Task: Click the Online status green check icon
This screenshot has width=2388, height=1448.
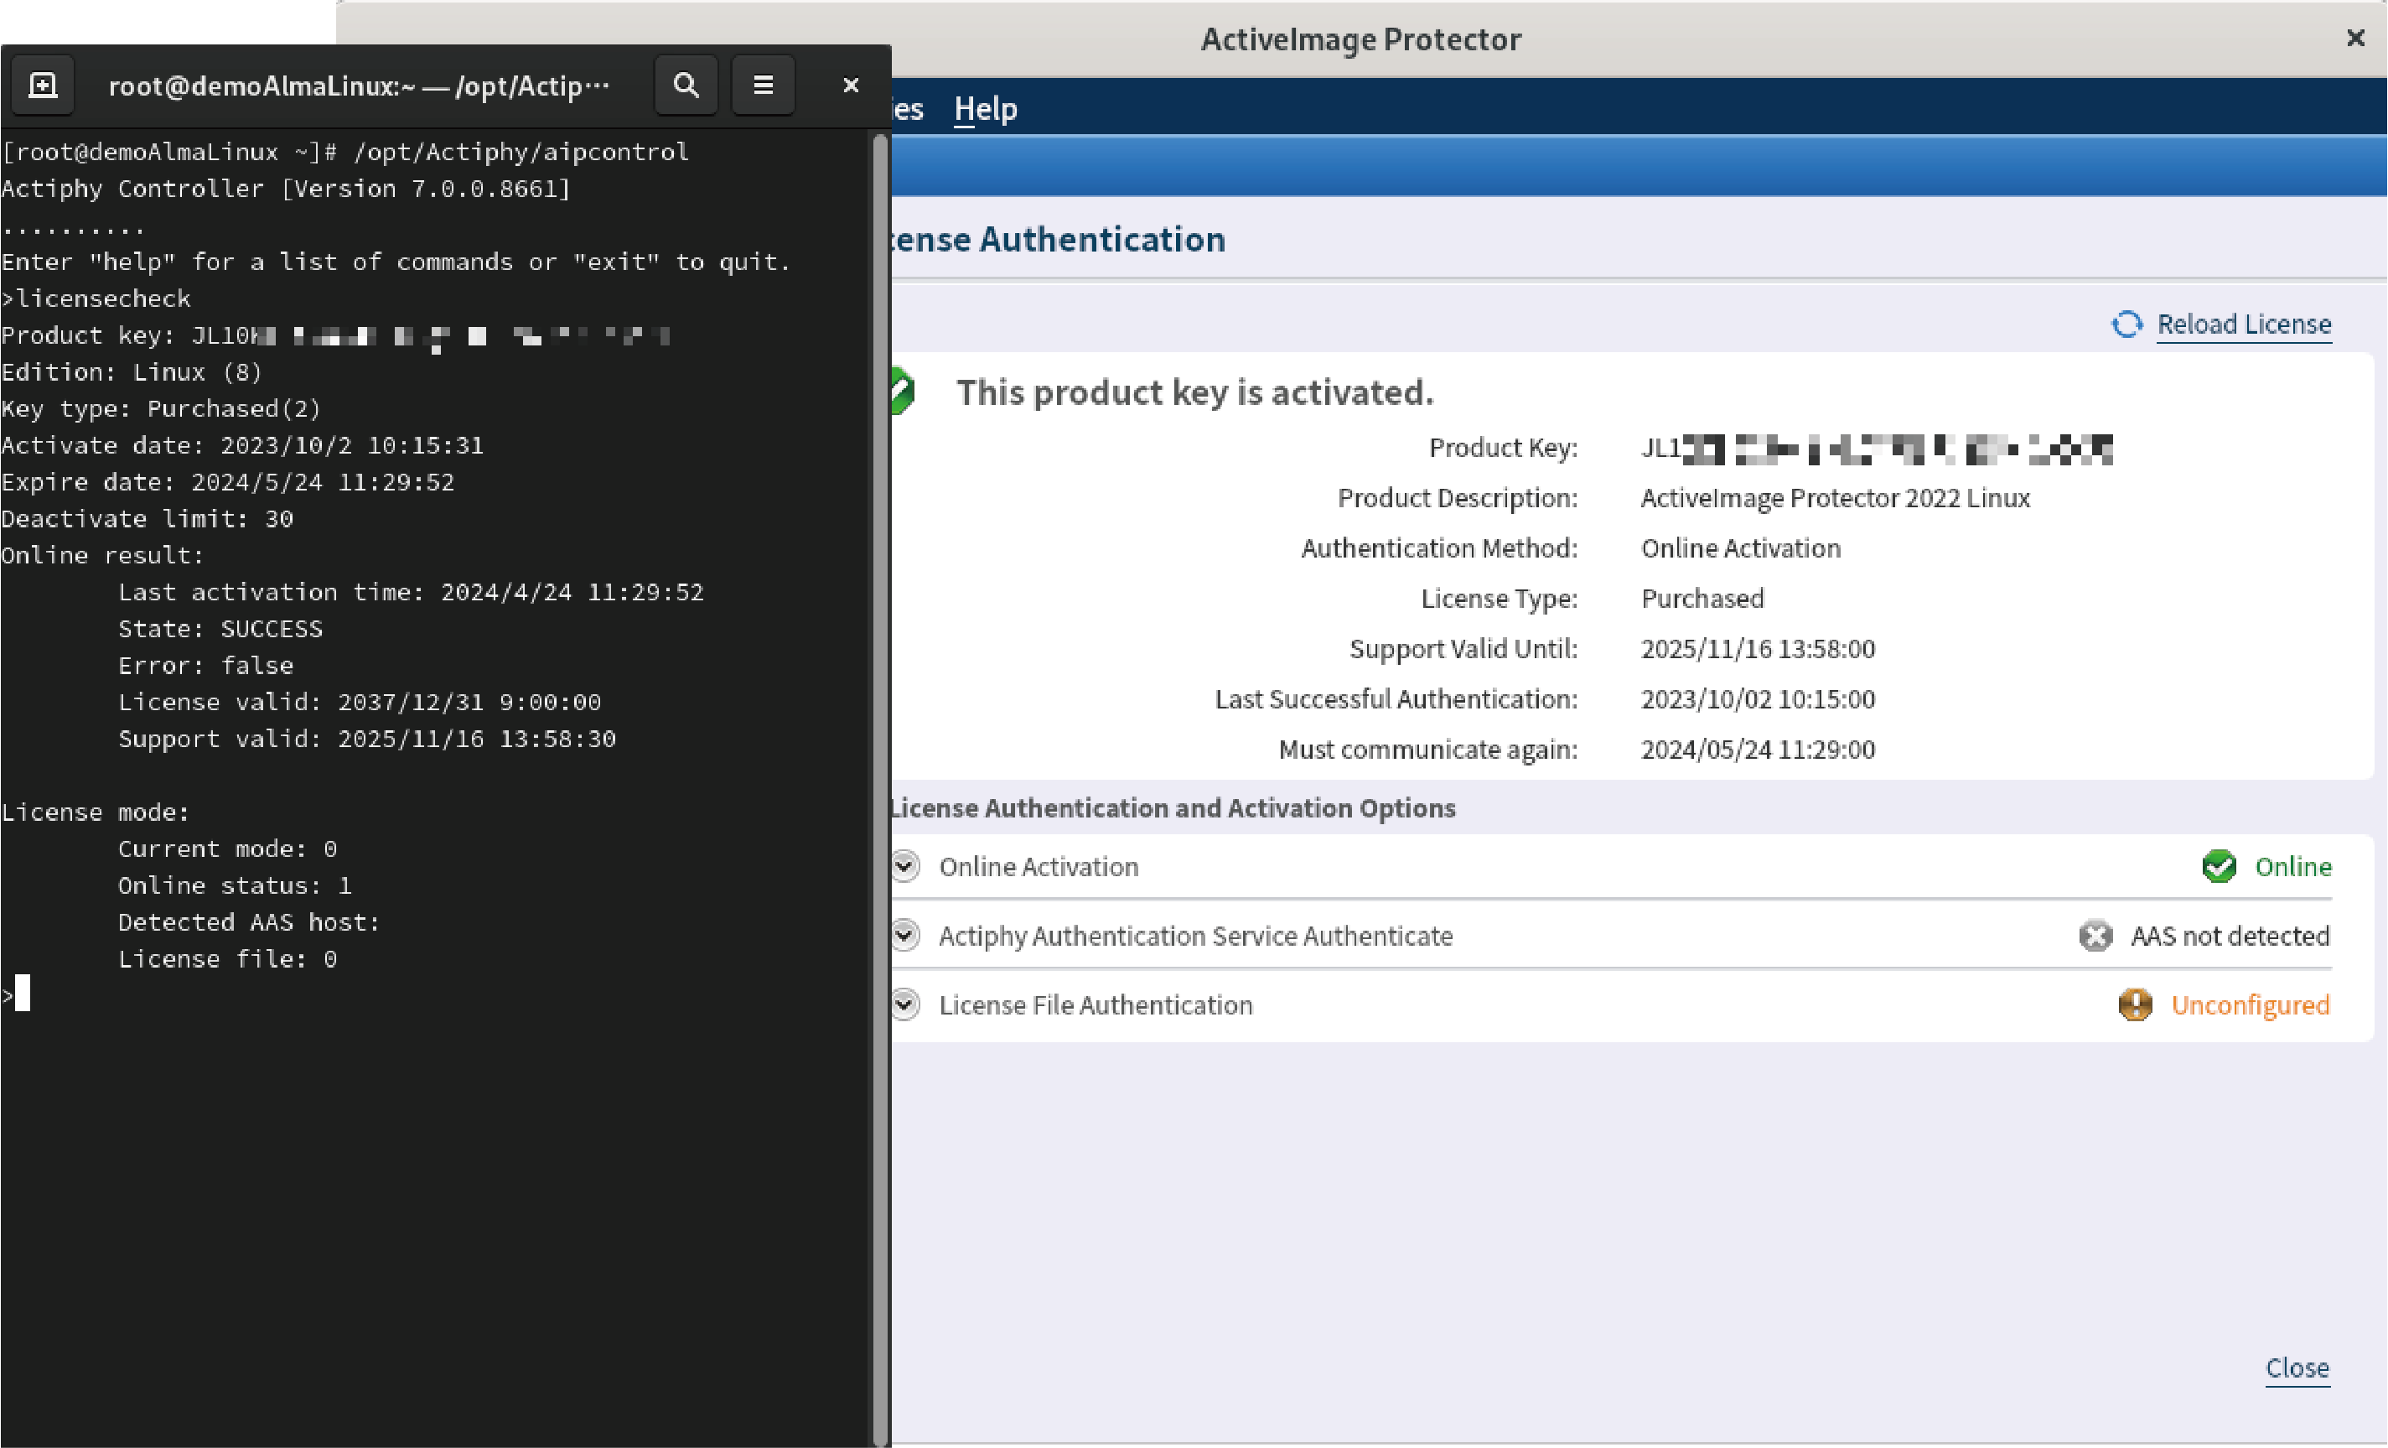Action: click(2220, 866)
